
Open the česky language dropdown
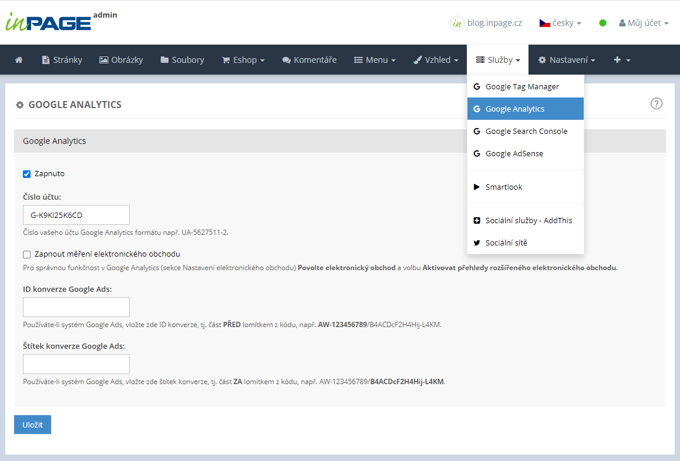[x=560, y=23]
